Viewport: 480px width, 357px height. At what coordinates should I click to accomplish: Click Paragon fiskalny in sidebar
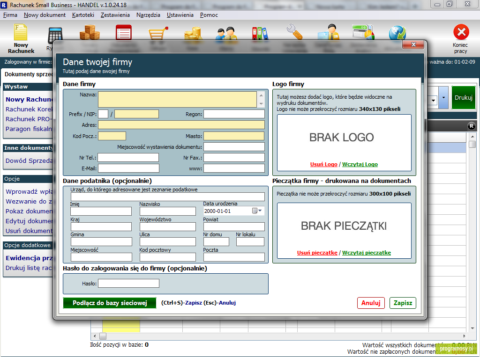tap(30, 129)
